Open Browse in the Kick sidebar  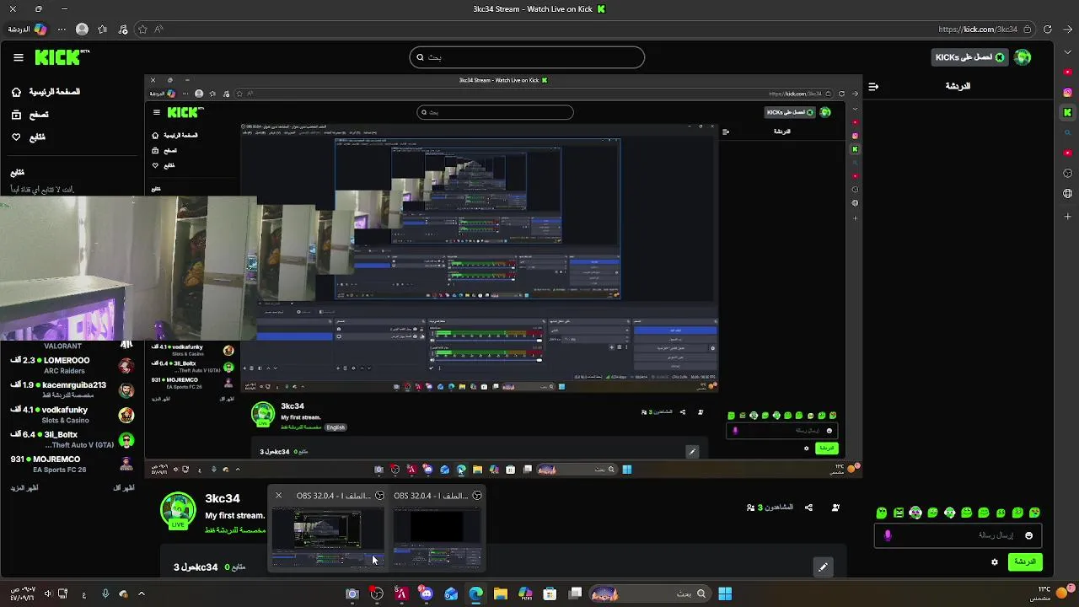(30, 115)
